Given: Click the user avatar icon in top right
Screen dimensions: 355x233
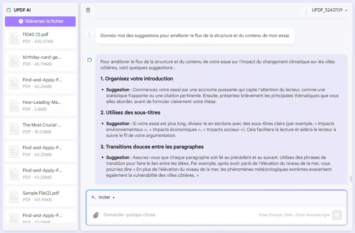Looking at the screenshot, I should (x=307, y=10).
